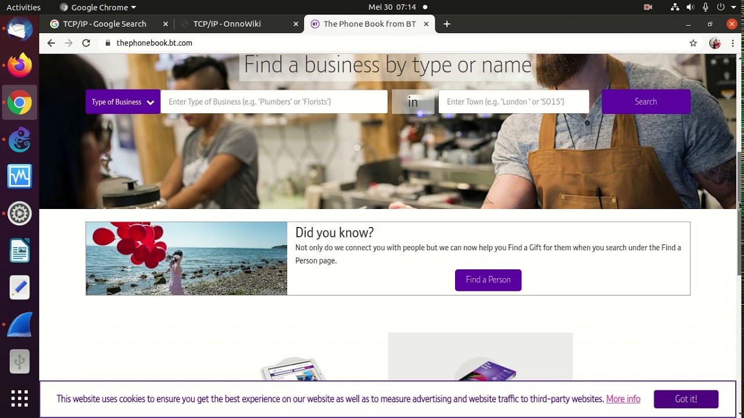
Task: Expand the system menu arrow
Action: click(x=734, y=8)
